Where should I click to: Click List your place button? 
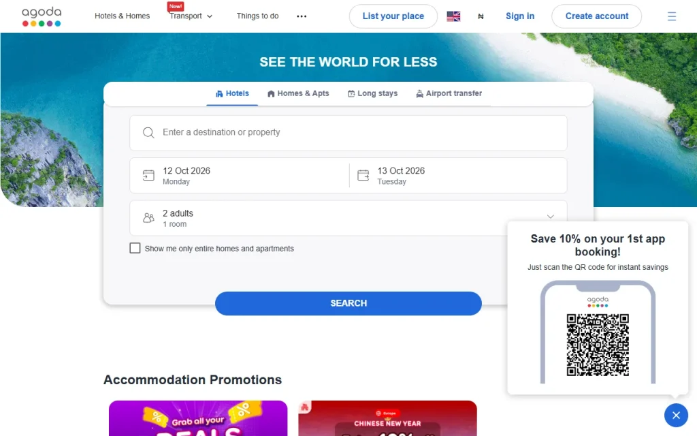393,16
